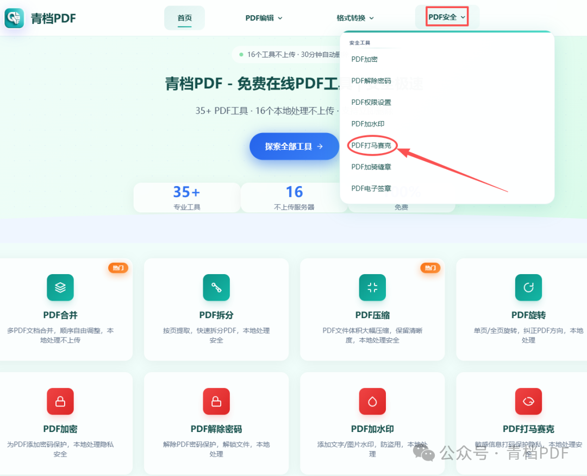This screenshot has height=476, width=587.
Task: Open the PDF加密 card title
Action: pyautogui.click(x=60, y=429)
